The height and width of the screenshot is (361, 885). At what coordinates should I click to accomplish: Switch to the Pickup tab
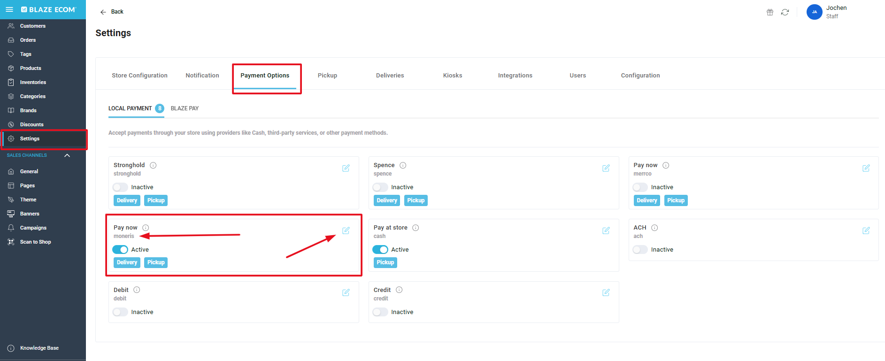pyautogui.click(x=327, y=76)
